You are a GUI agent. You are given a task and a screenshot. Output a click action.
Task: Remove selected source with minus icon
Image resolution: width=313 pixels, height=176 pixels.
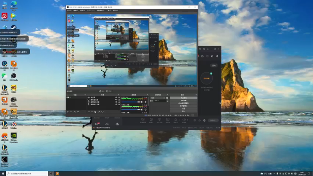[x=92, y=112]
